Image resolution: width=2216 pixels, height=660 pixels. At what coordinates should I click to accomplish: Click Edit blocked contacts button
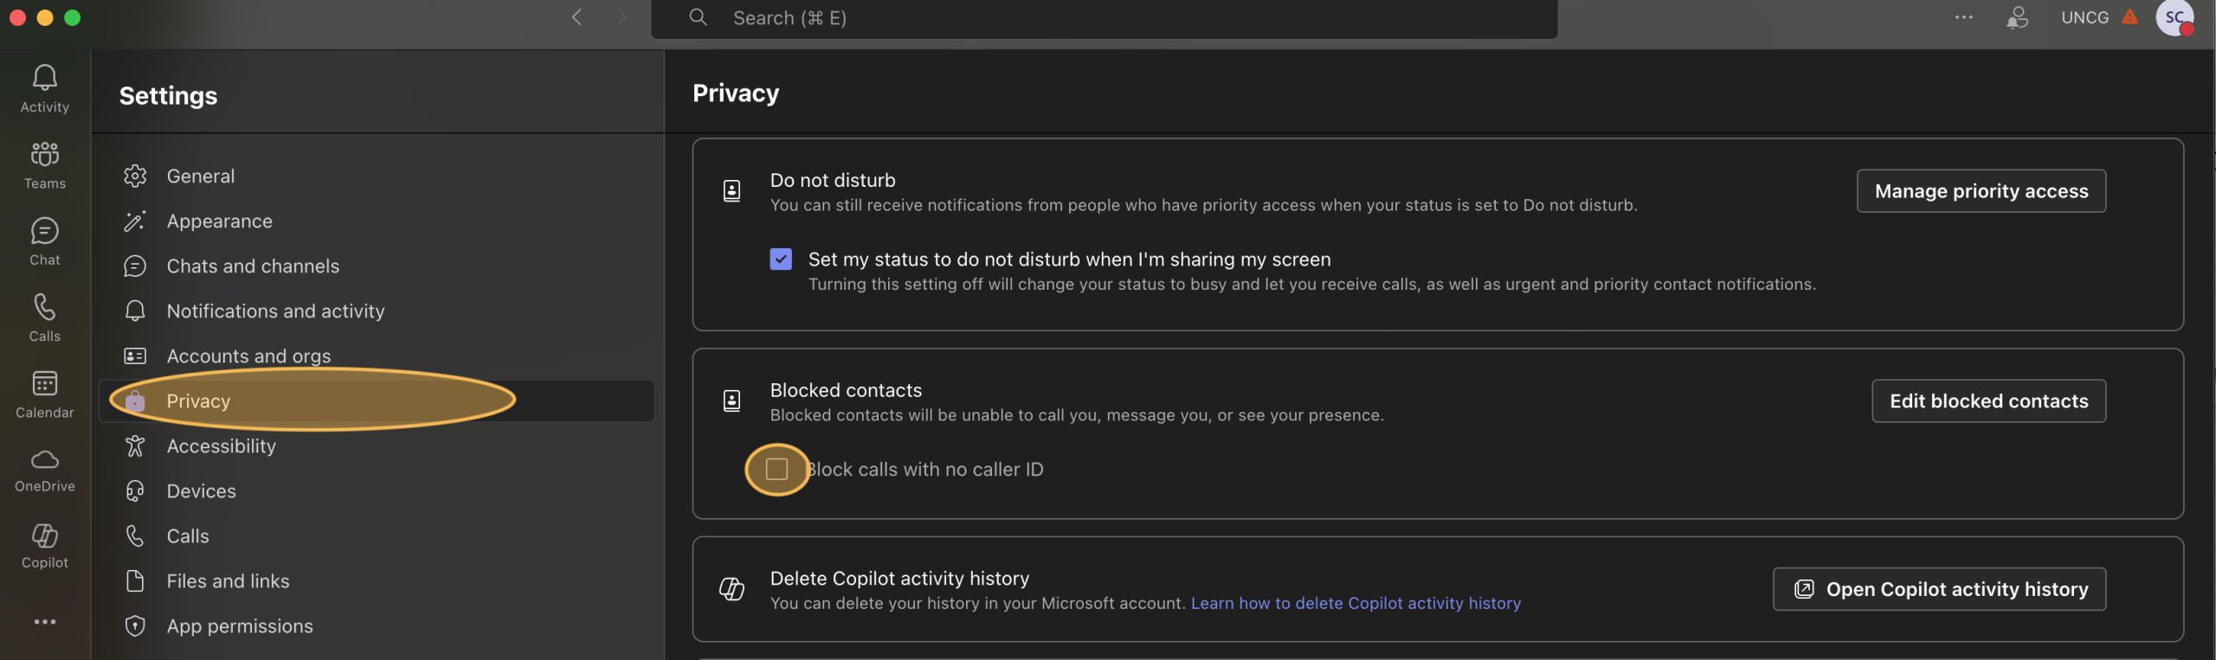point(1988,400)
